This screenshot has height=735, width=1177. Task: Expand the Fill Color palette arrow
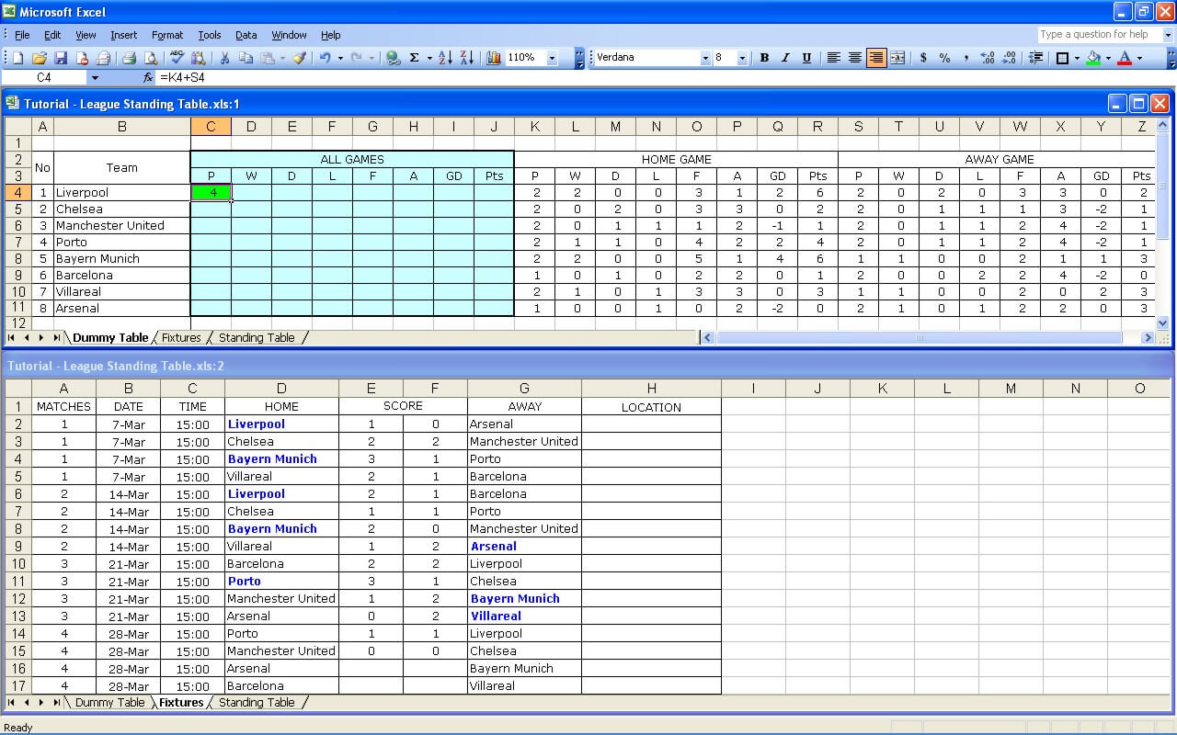1108,58
